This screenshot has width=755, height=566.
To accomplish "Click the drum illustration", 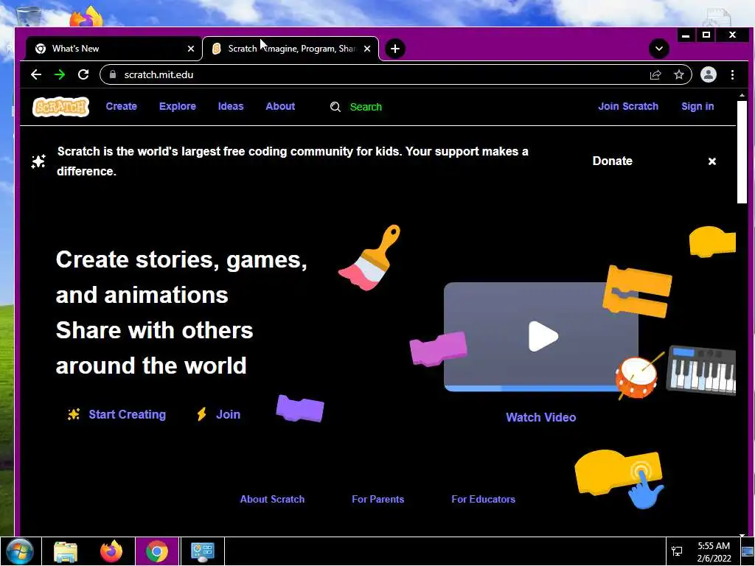I will pos(636,377).
